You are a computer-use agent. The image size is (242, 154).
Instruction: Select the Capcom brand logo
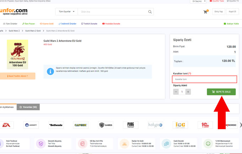(x=81, y=125)
